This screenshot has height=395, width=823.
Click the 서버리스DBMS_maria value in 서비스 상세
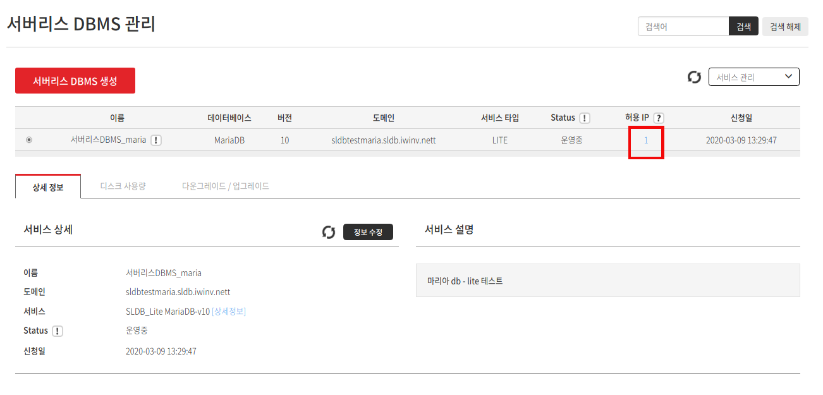tap(164, 273)
